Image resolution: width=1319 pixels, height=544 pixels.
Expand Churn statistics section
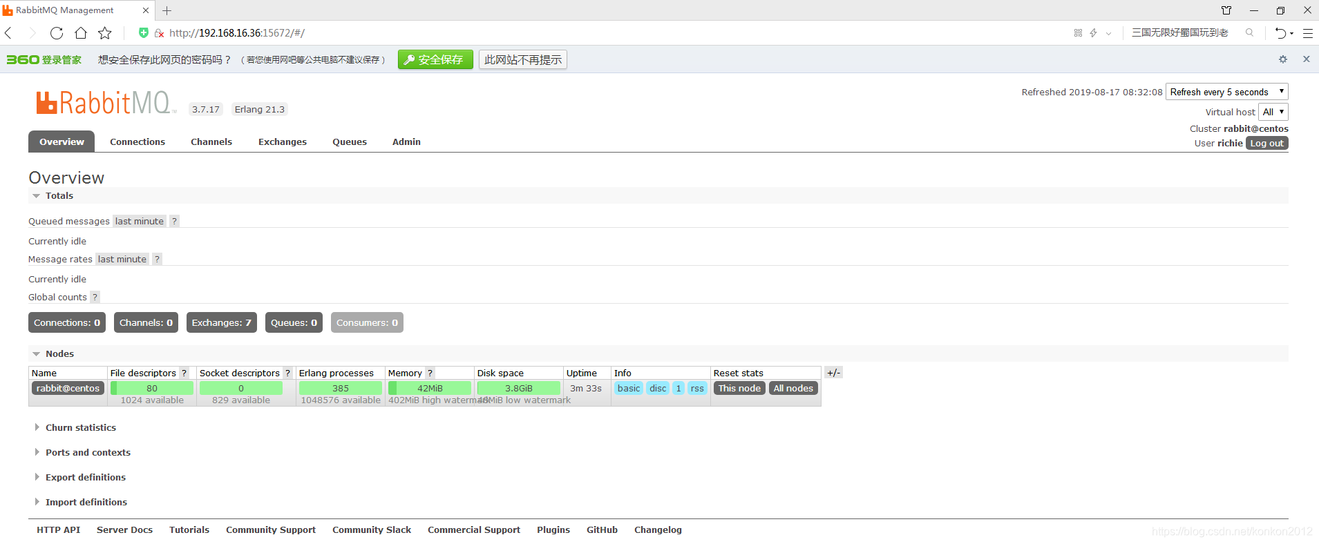[x=75, y=428]
